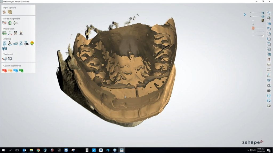This screenshot has height=153, width=273.
Task: Click the camera snapshot icon in right toolbar
Action: click(x=269, y=91)
